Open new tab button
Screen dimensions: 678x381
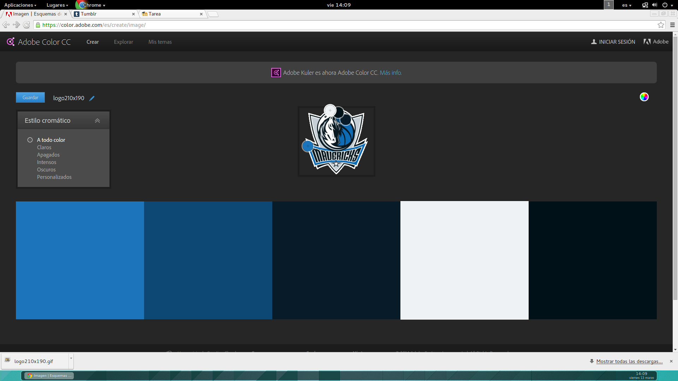point(213,14)
